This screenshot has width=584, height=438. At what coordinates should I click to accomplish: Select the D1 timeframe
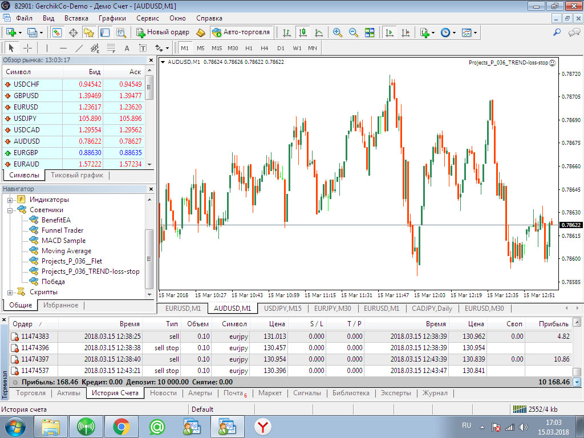[281, 48]
